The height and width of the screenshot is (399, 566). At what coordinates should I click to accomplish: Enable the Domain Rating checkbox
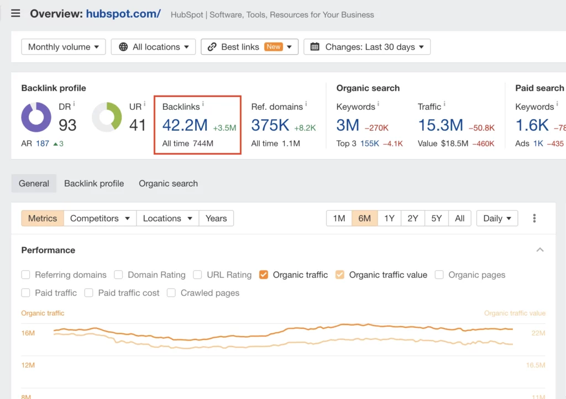[x=118, y=275]
